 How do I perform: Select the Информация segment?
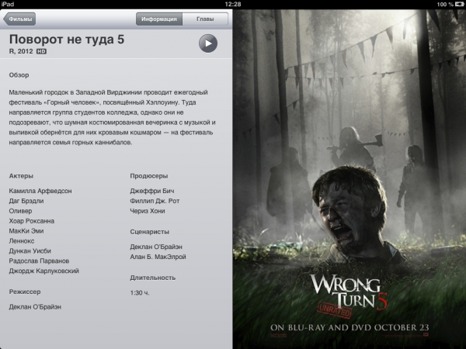pyautogui.click(x=159, y=19)
